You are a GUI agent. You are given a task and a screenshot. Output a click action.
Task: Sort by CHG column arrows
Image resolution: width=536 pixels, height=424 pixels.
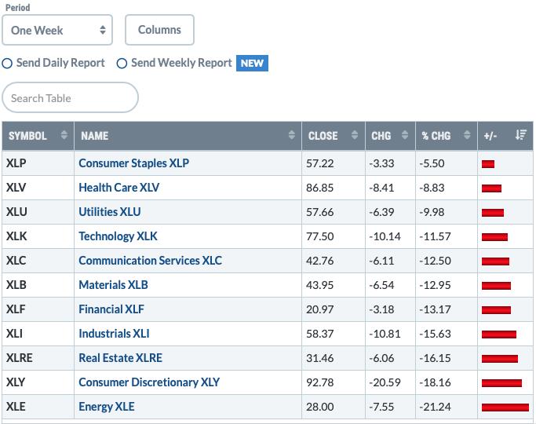[405, 135]
